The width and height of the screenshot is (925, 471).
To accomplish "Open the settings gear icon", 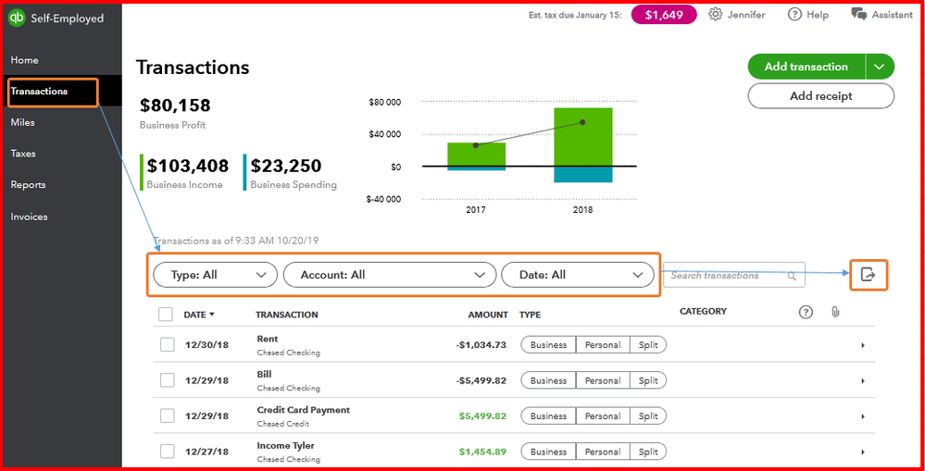I will tap(715, 15).
